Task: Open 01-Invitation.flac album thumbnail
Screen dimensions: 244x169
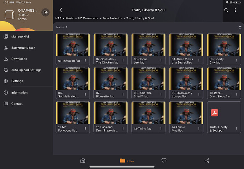Action: (x=73, y=45)
